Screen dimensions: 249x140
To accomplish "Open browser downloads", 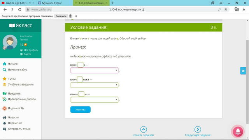I will pos(244,9).
